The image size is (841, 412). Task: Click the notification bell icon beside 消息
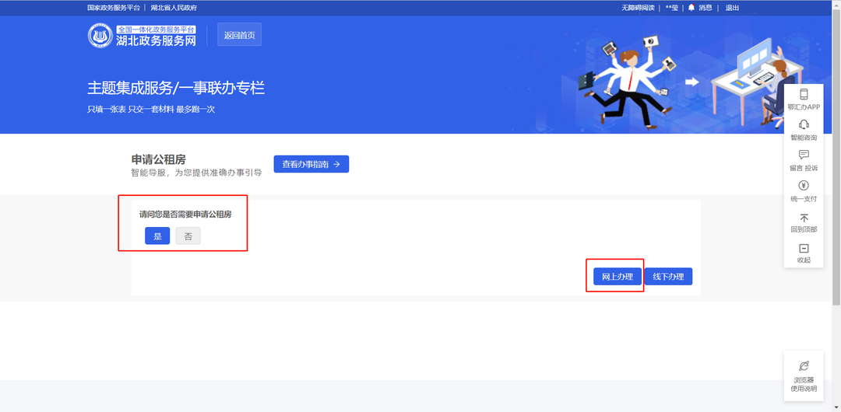[x=691, y=8]
